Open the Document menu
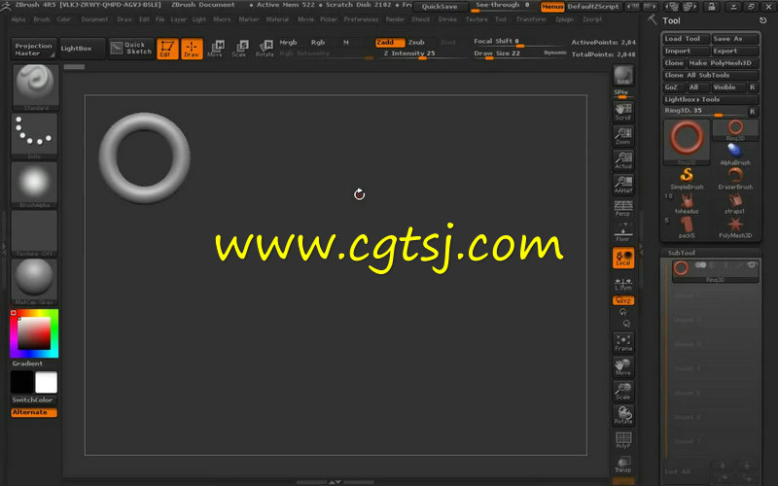Image resolution: width=778 pixels, height=486 pixels. pos(94,19)
